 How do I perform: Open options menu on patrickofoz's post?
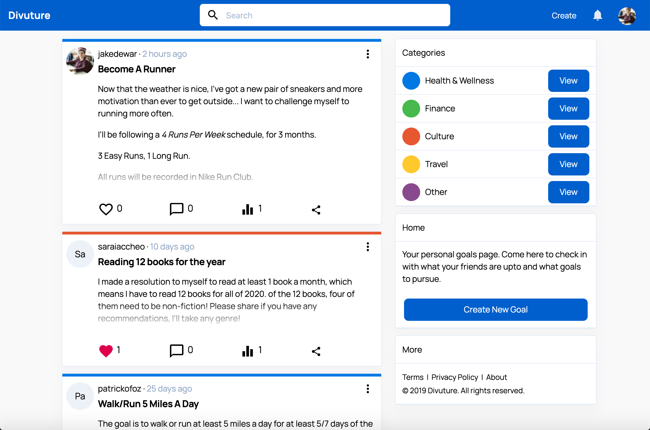pyautogui.click(x=368, y=389)
